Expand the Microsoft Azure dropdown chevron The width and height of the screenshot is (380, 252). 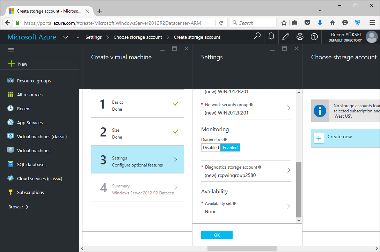click(65, 37)
